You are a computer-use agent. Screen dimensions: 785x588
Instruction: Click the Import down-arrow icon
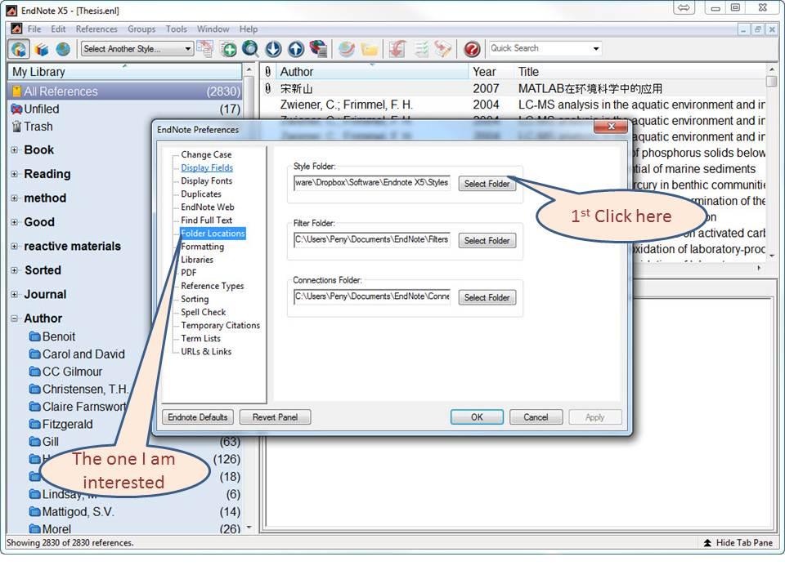[273, 49]
